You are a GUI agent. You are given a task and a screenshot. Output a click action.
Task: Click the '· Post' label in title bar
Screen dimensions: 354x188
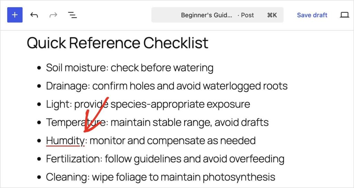(x=246, y=15)
